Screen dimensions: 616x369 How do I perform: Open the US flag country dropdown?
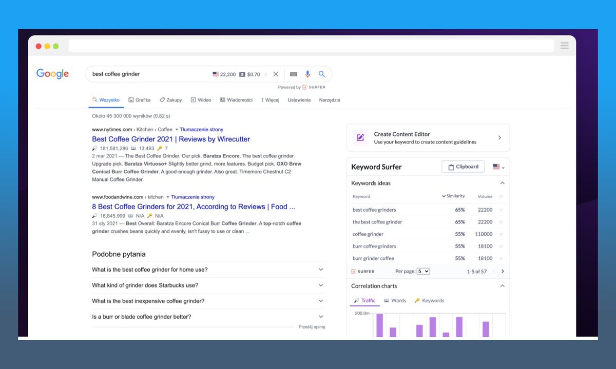coord(498,167)
